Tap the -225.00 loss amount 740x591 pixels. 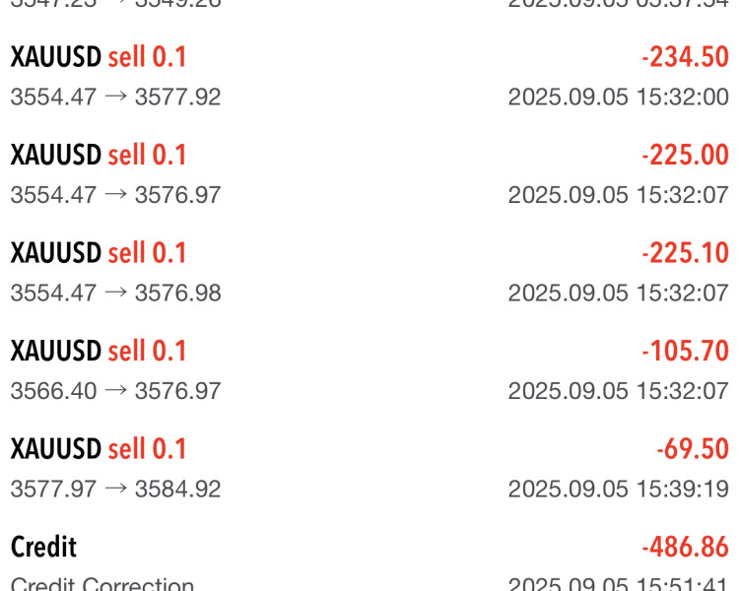pos(685,156)
